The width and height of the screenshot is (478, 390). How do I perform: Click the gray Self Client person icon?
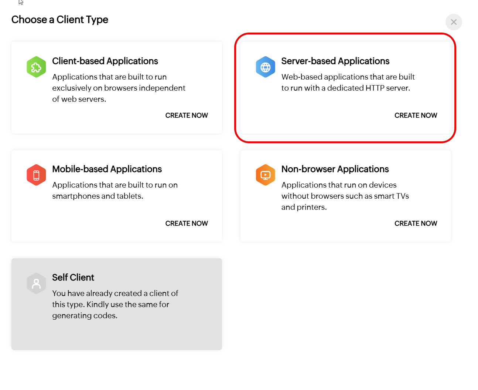point(36,283)
